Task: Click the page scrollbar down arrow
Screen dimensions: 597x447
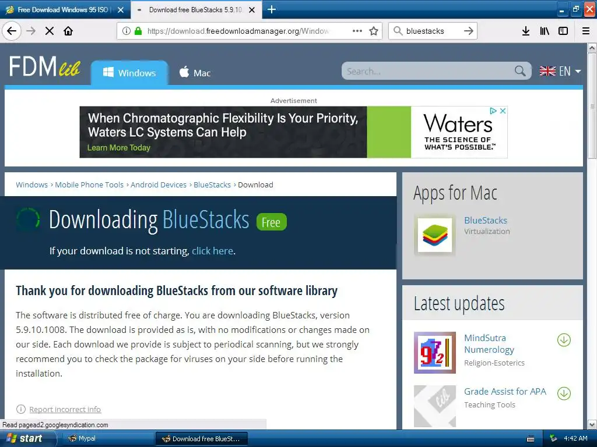Action: [592, 424]
